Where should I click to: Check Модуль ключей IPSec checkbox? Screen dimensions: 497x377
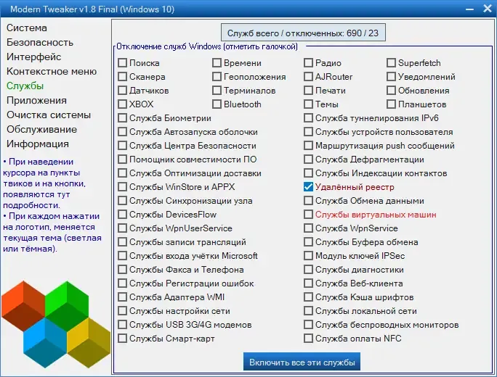(308, 255)
